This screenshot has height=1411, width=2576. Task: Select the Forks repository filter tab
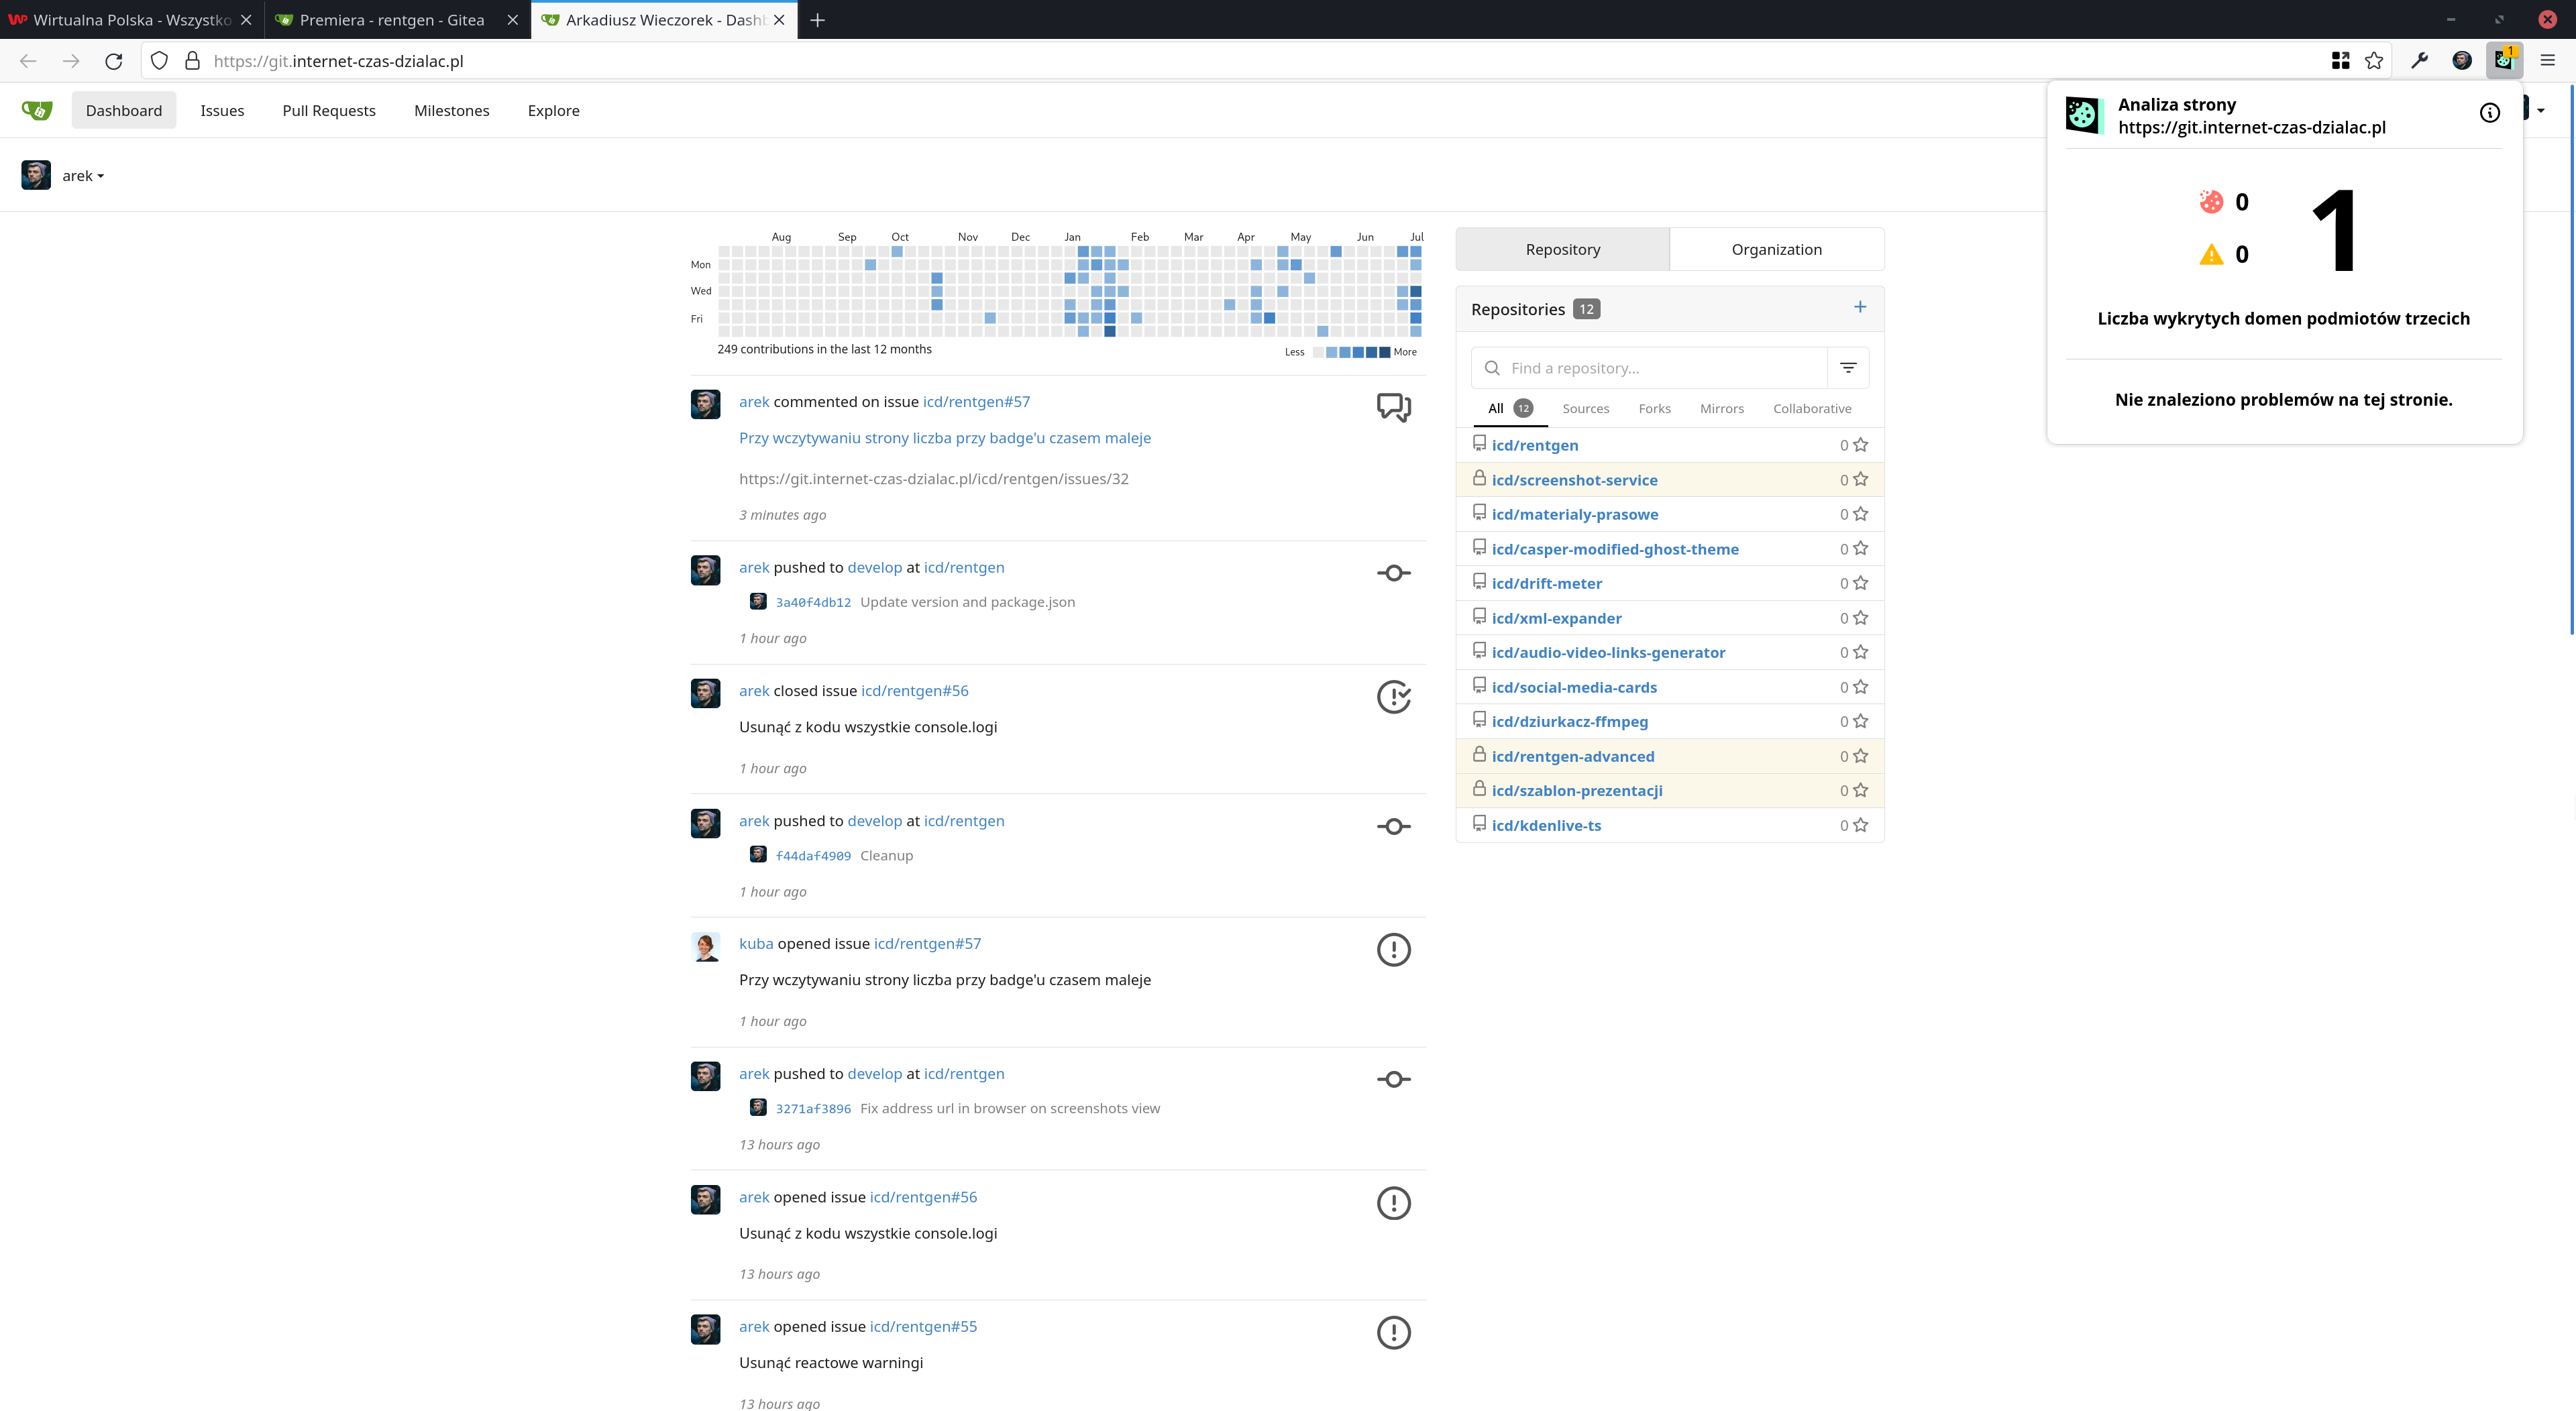click(x=1654, y=408)
